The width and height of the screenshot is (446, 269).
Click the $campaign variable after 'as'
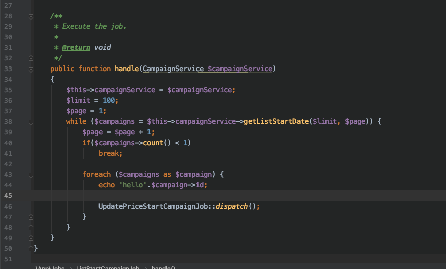click(x=193, y=174)
